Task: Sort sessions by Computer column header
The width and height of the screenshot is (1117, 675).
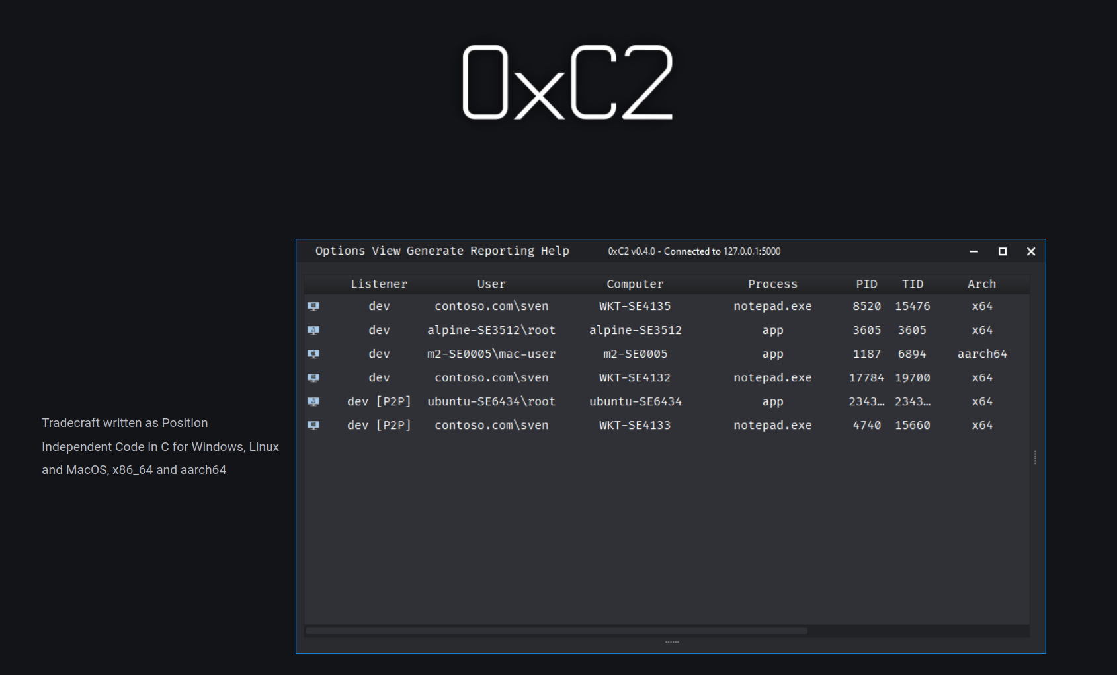Action: 635,284
